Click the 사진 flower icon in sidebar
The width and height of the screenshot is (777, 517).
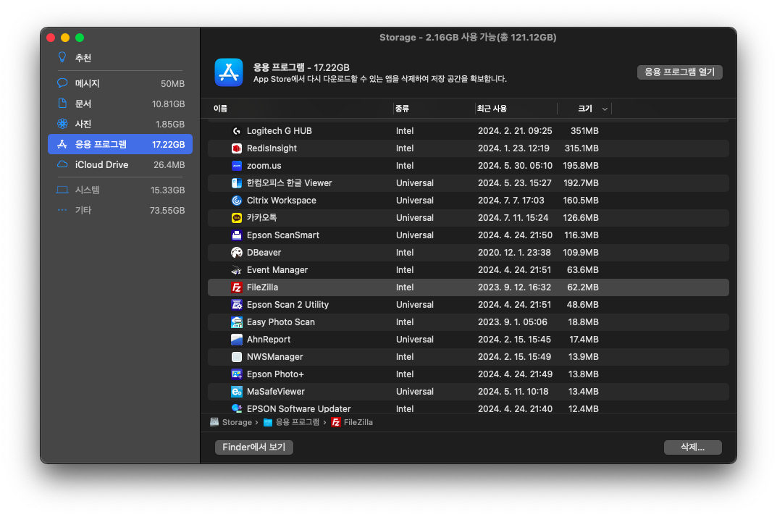click(x=62, y=123)
